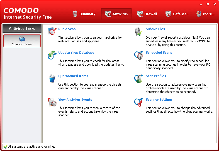Click the Scheduled Scans clock icon
Image resolution: width=219 pixels, height=151 pixels.
click(138, 55)
